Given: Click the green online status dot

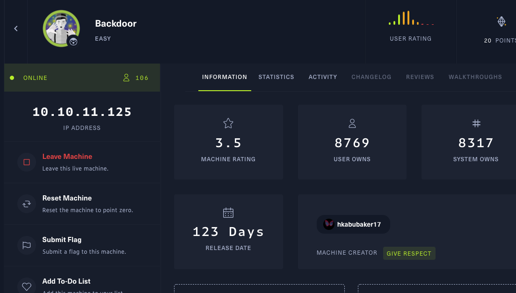Looking at the screenshot, I should [x=12, y=78].
